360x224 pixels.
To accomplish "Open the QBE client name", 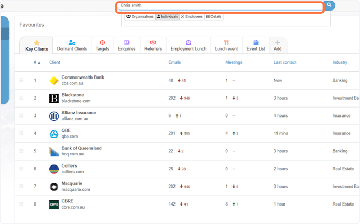I will tap(66, 130).
